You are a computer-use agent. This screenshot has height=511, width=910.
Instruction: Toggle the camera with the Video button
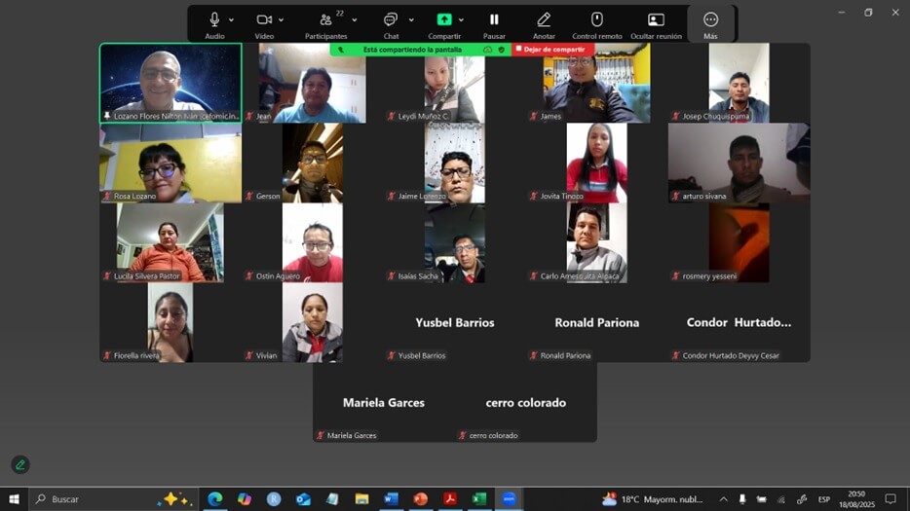coord(263,19)
